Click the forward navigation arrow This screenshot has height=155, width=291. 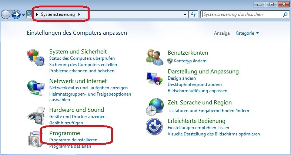(x=16, y=14)
